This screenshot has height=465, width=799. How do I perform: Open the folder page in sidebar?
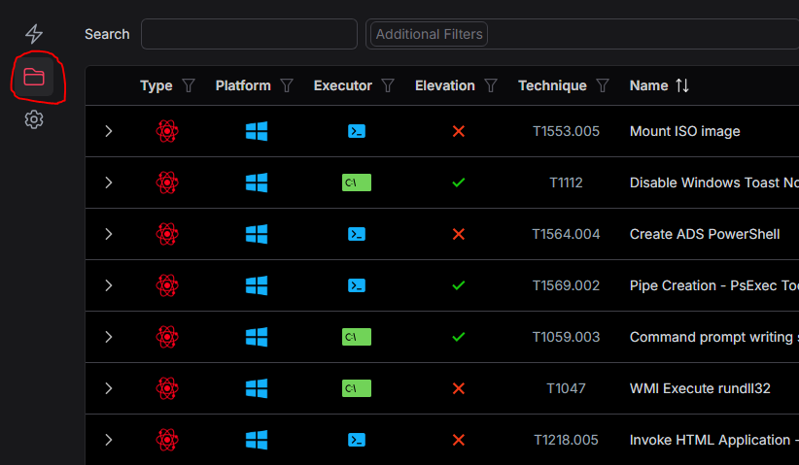34,77
